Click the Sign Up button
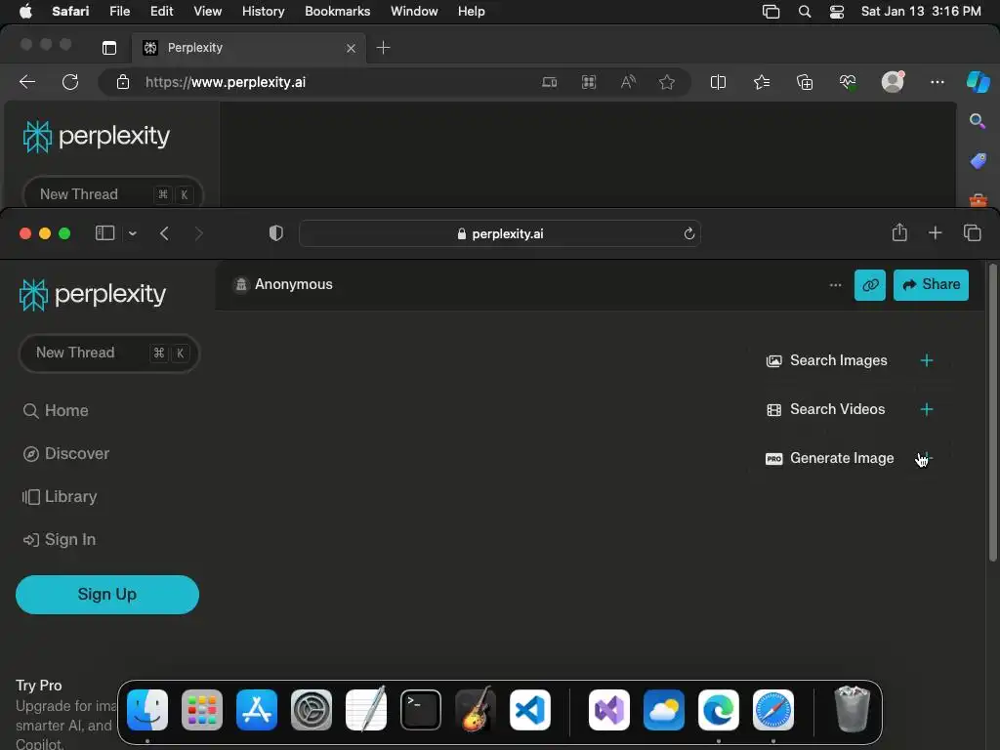The height and width of the screenshot is (750, 1000). 107,595
